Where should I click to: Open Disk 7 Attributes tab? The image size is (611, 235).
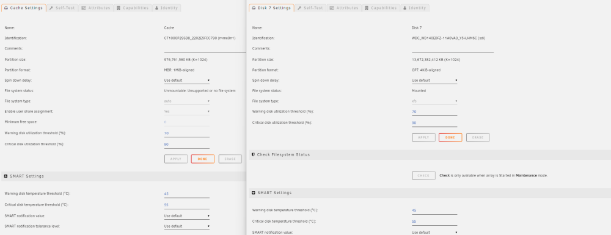[x=344, y=8]
